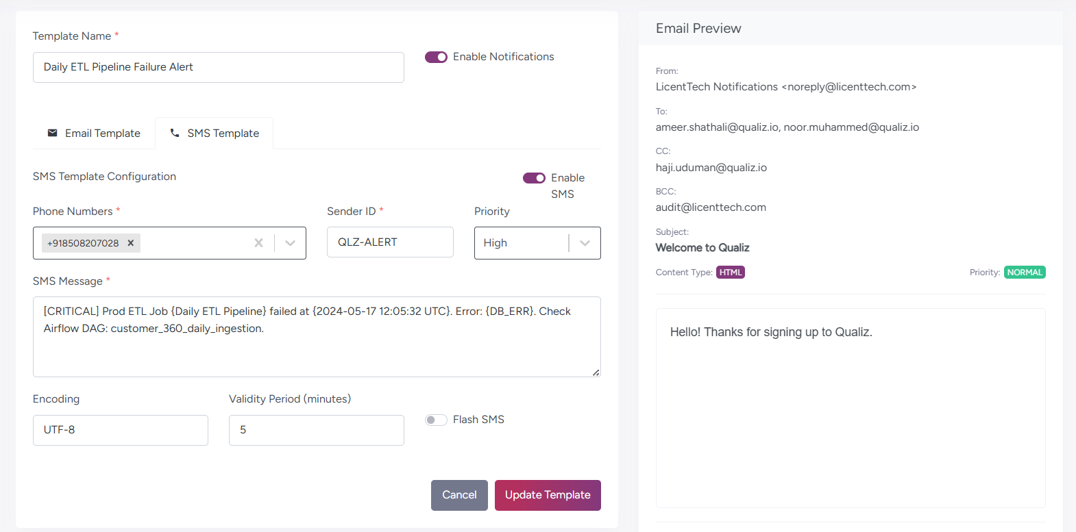
Task: Select the SMS Template tab
Action: pos(215,133)
